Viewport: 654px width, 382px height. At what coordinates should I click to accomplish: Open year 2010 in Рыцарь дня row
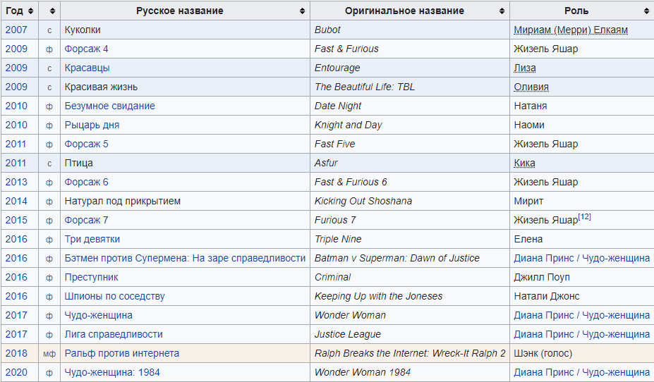point(16,125)
